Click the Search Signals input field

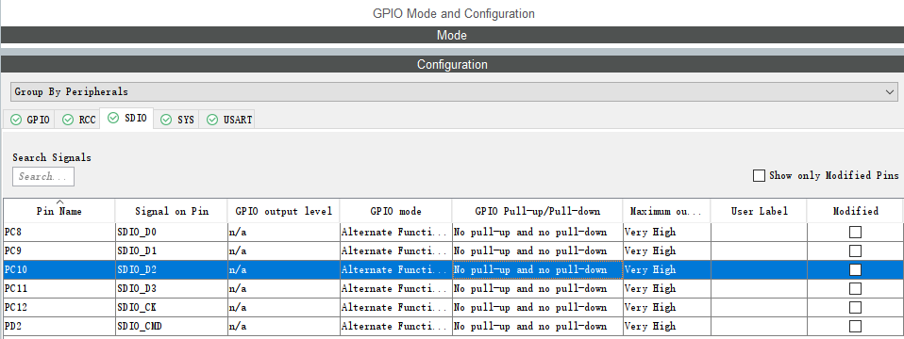coord(43,177)
